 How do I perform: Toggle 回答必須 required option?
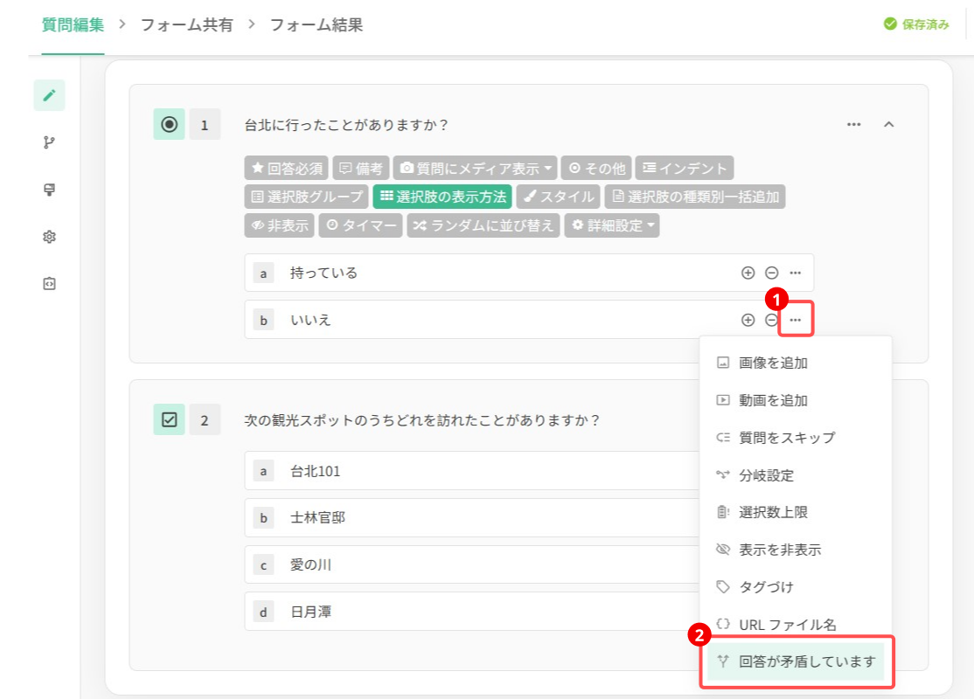(287, 169)
